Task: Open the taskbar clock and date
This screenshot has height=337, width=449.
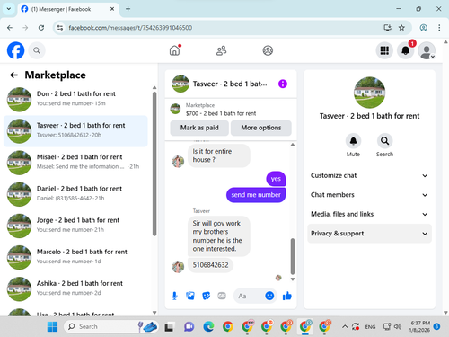Action: click(419, 326)
